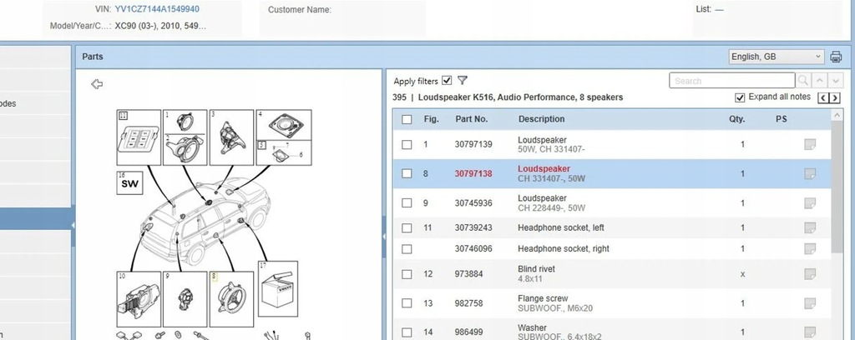Open the English, GB language dropdown
The width and height of the screenshot is (855, 340).
(x=777, y=57)
